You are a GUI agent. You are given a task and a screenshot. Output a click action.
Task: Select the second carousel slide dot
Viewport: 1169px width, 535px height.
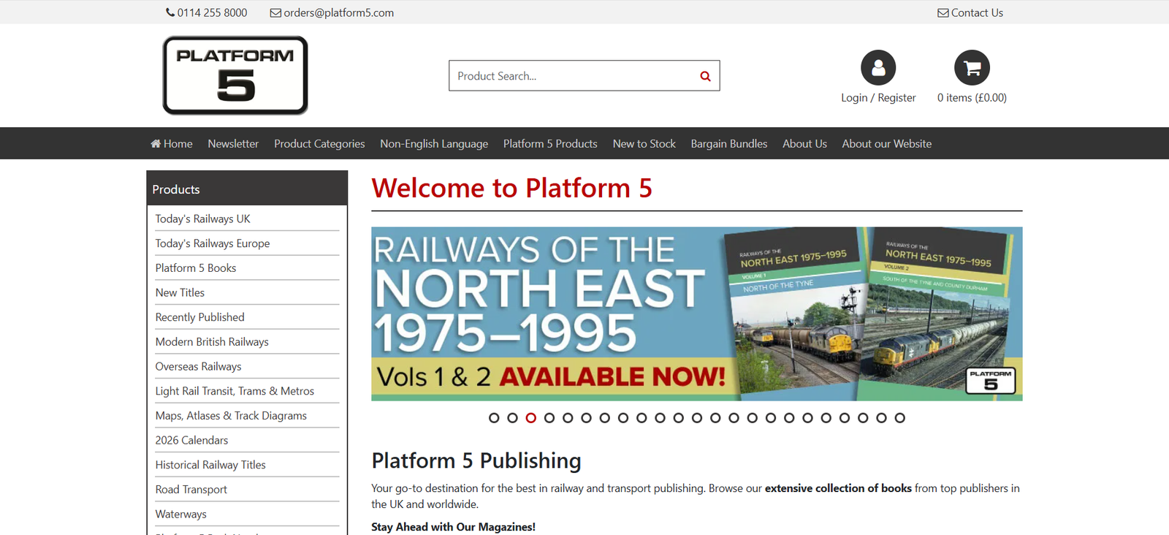[x=512, y=418]
